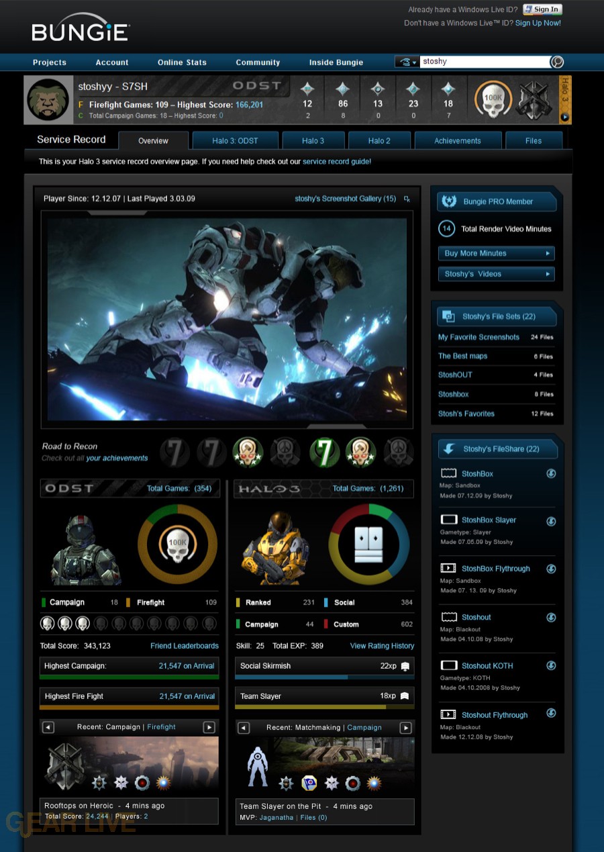This screenshot has height=852, width=604.
Task: Click the medal icon above count 86
Action: (x=343, y=89)
